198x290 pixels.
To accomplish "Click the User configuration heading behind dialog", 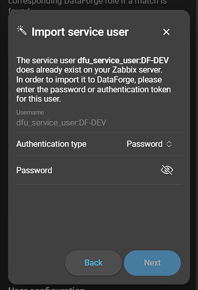I will [47, 288].
